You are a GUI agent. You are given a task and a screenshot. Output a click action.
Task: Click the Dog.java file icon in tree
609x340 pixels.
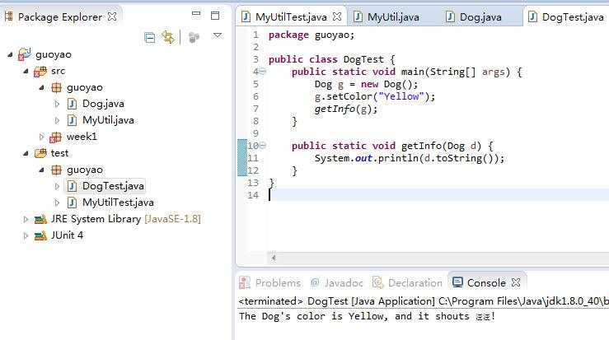tap(72, 104)
